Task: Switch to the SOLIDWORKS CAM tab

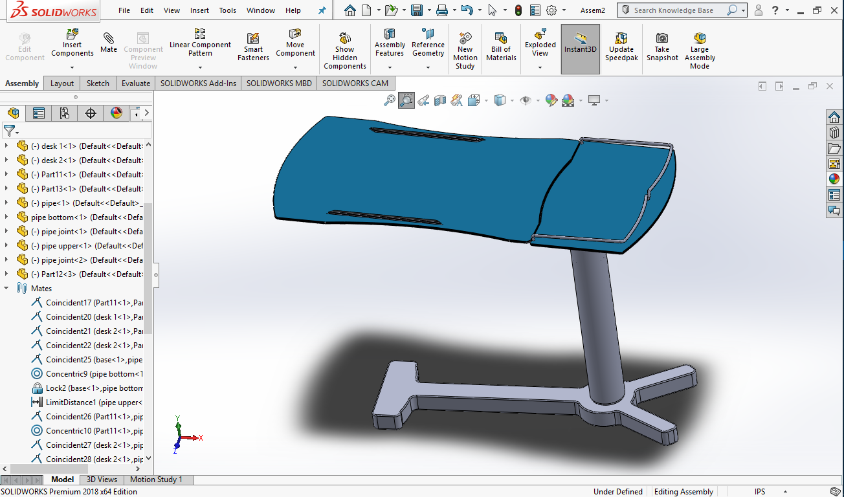Action: tap(356, 83)
